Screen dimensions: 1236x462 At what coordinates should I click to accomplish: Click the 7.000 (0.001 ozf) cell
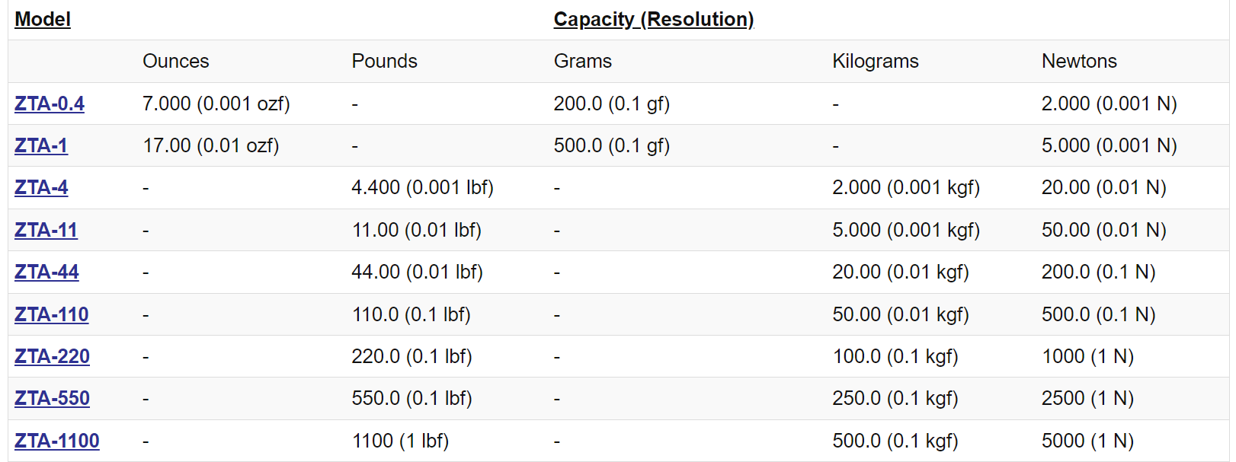point(216,104)
